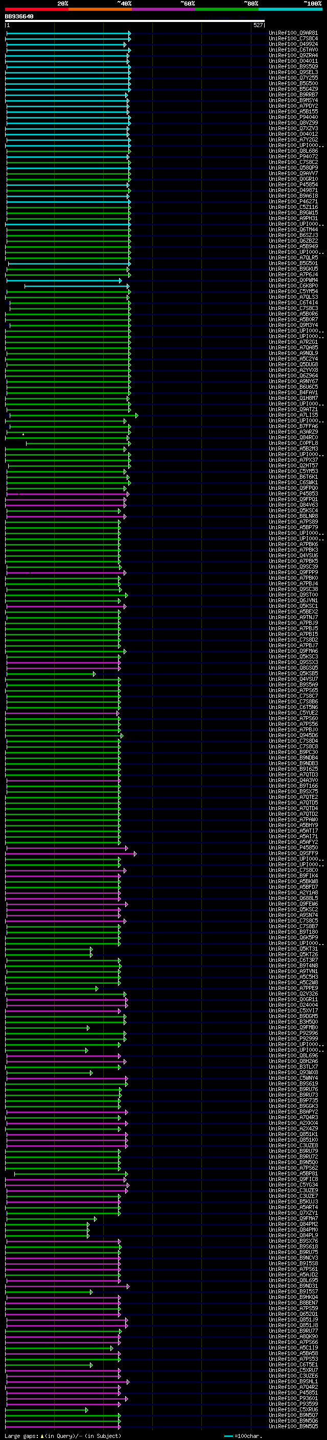Select hit UniRef100_Q58QP9
This screenshot has height=1440, width=327.
(x=293, y=168)
